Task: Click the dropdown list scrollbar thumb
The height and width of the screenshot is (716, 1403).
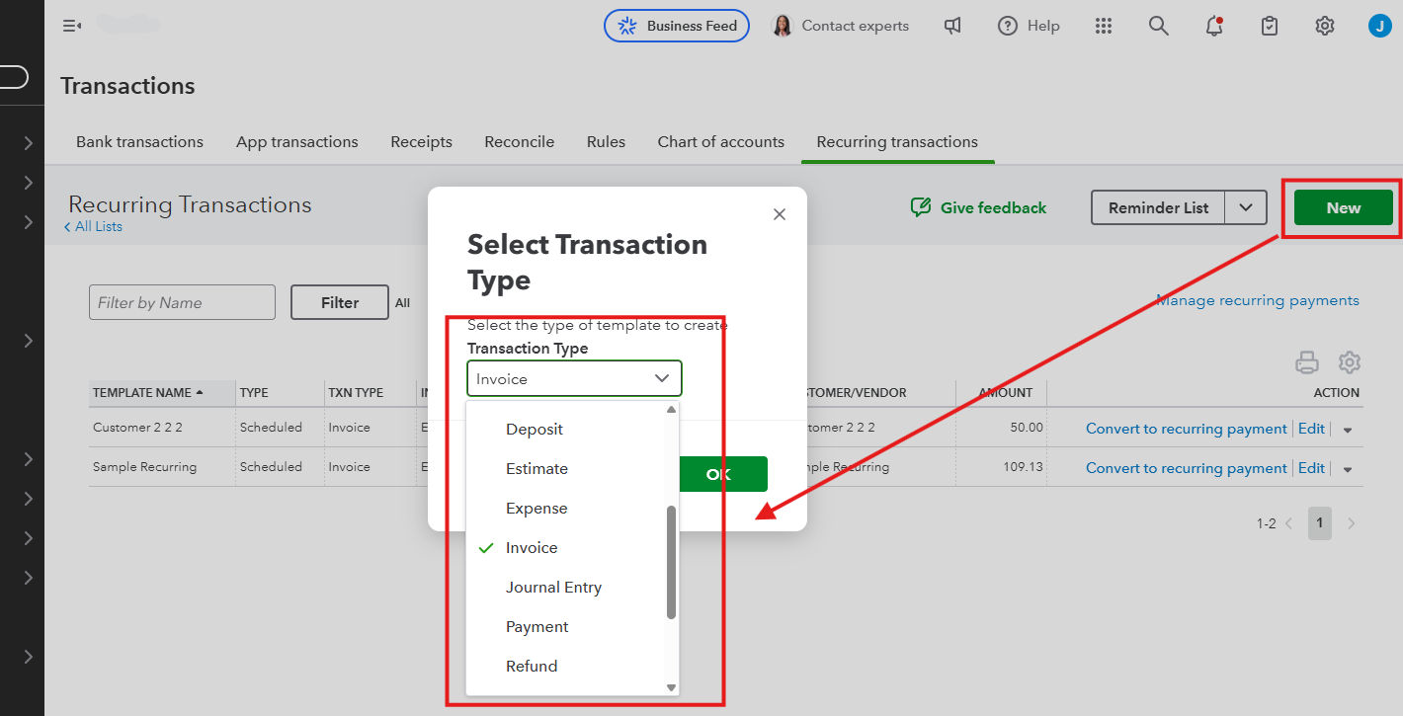Action: (x=671, y=563)
